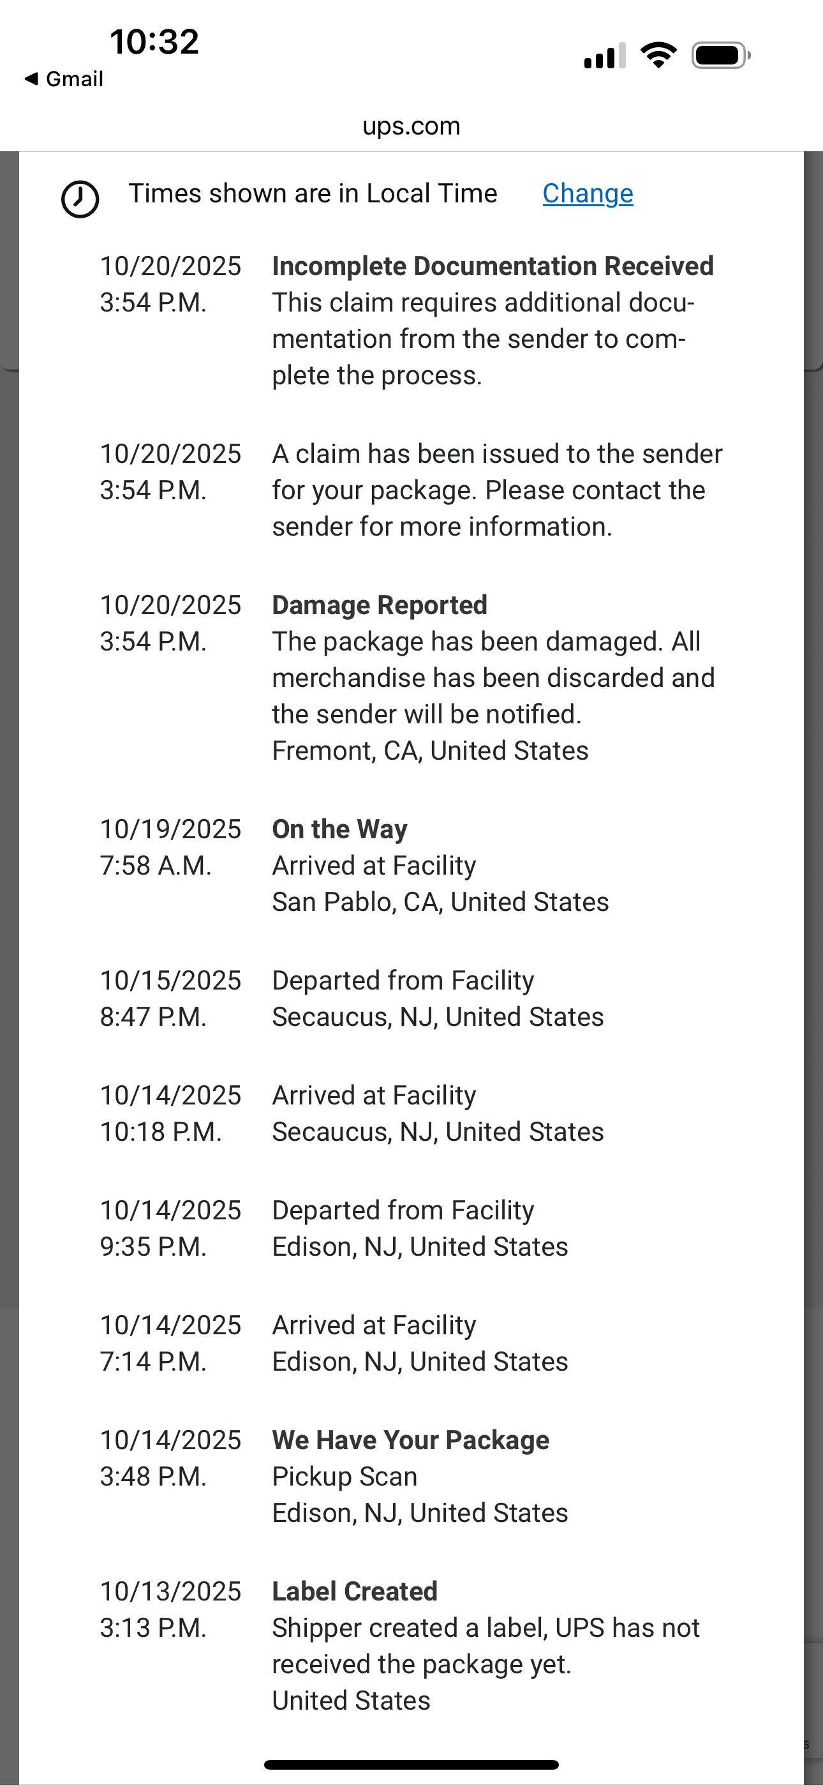This screenshot has width=823, height=1785.
Task: Tap the Label Created status heading
Action: point(355,1591)
